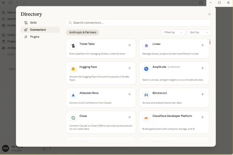The image size is (233, 155).
Task: Open the Atlassian Rovo connector title
Action: (89, 93)
